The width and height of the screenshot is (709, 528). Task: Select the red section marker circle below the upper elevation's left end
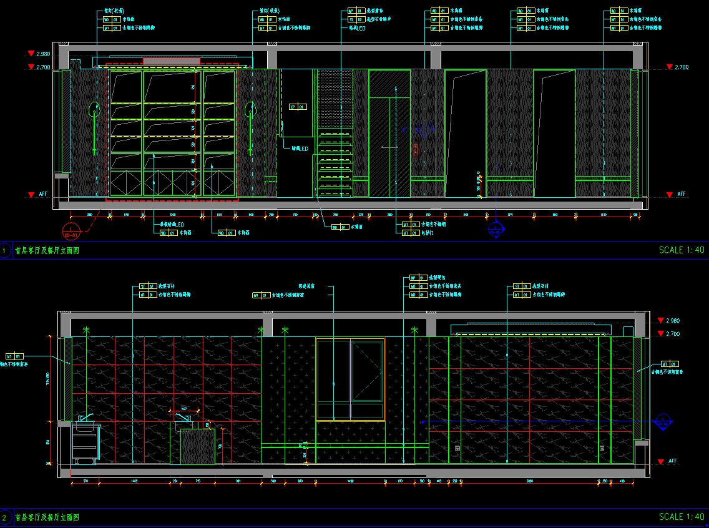(x=71, y=234)
